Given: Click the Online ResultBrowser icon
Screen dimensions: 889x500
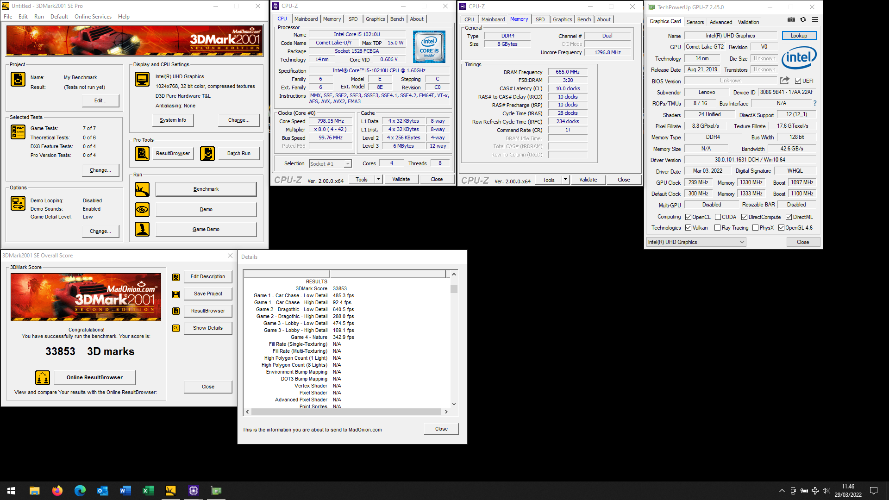Looking at the screenshot, I should 43,378.
